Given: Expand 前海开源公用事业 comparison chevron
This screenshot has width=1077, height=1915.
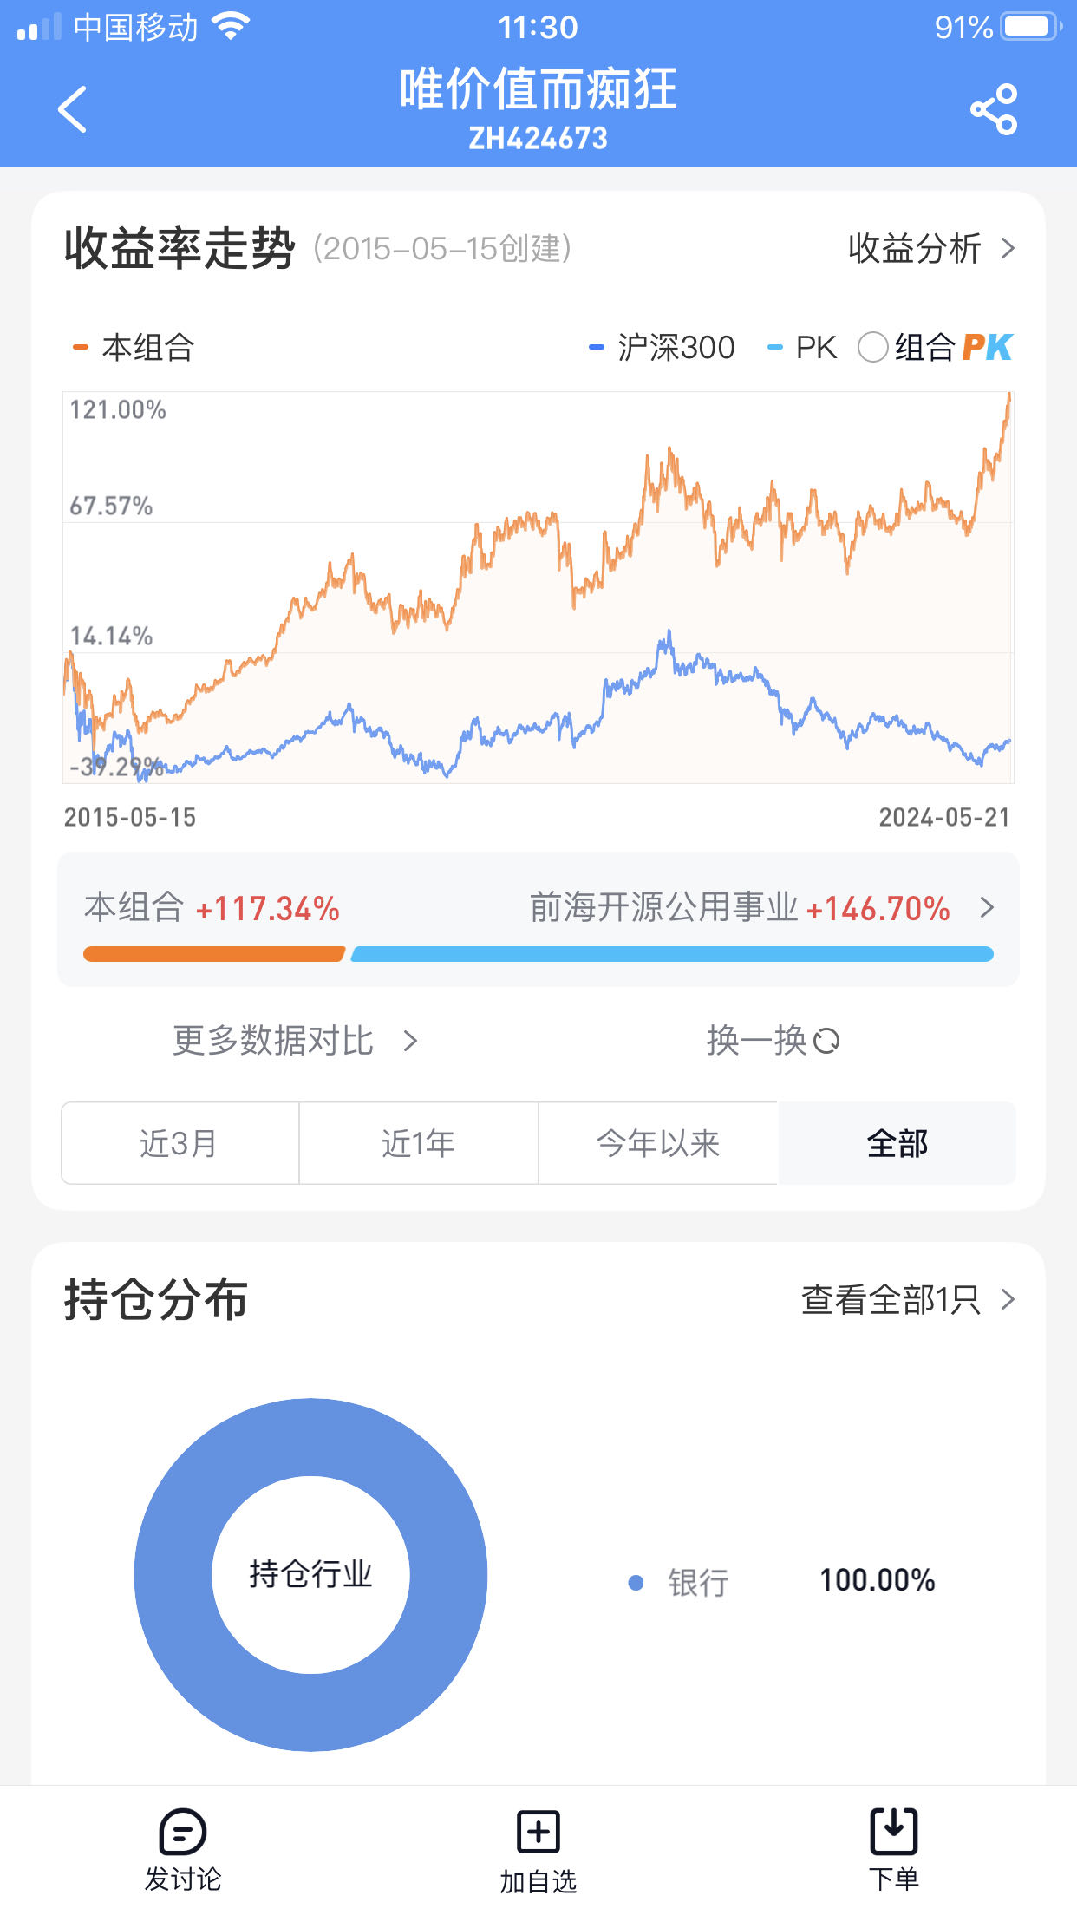Looking at the screenshot, I should [x=987, y=908].
